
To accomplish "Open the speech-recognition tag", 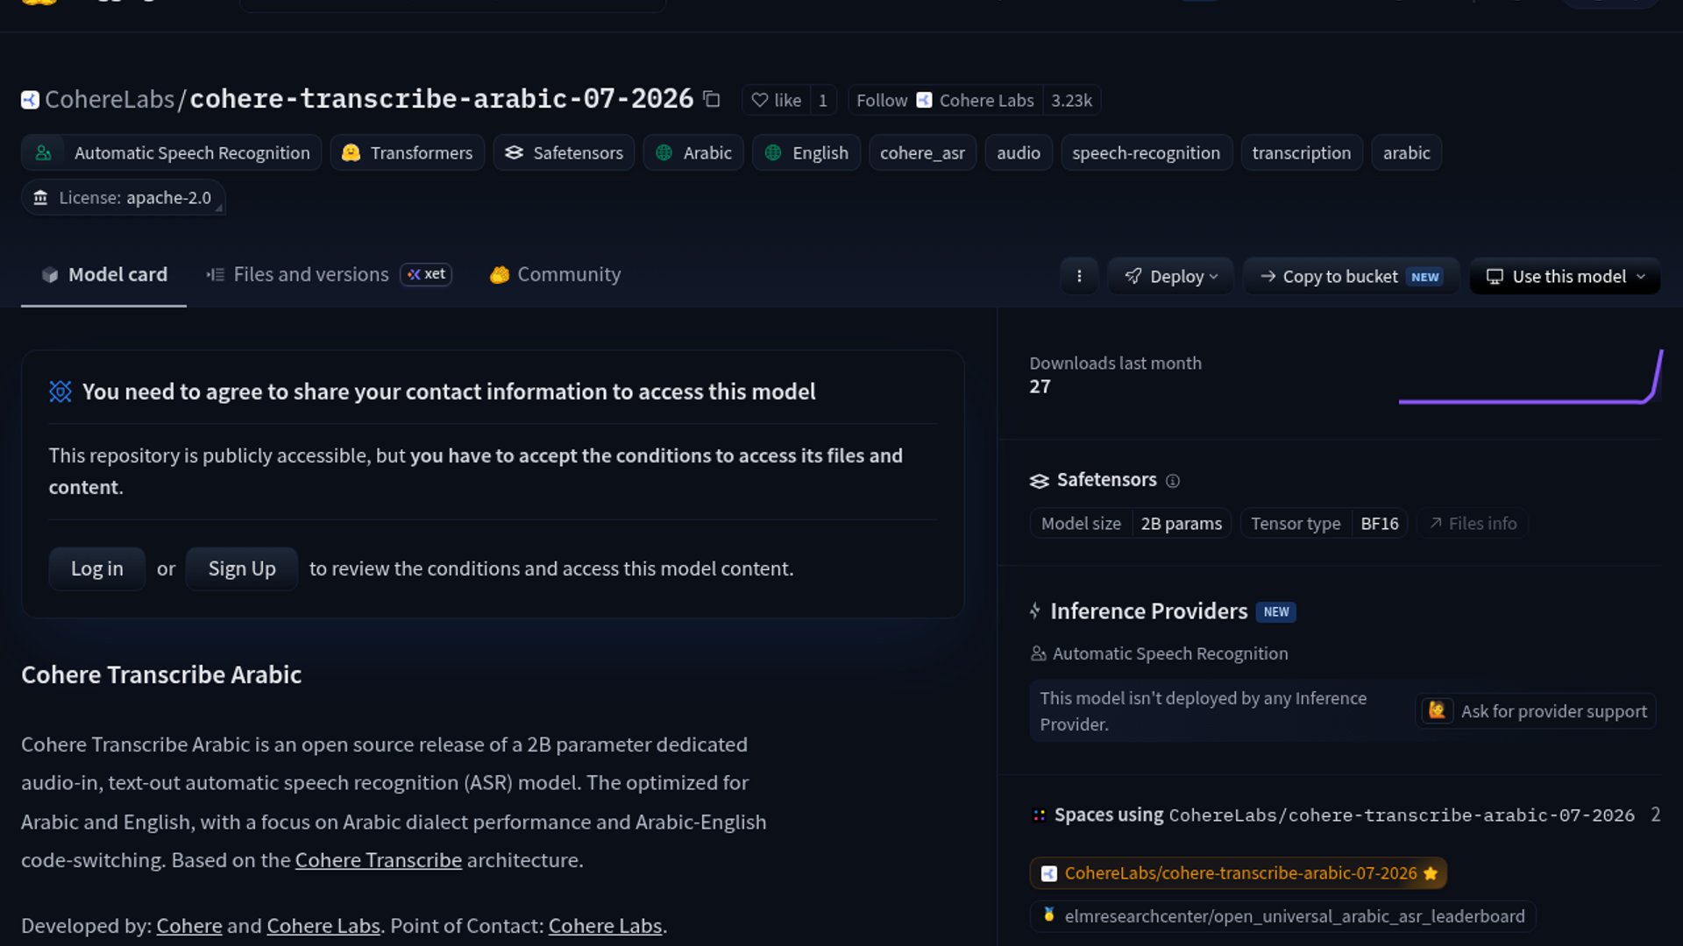I will [1147, 152].
